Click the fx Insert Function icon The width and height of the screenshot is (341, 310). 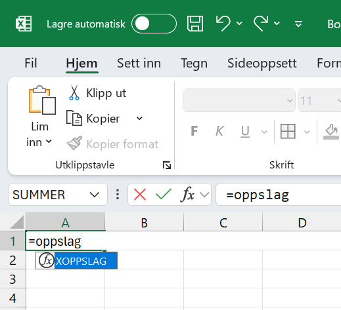[x=188, y=194]
